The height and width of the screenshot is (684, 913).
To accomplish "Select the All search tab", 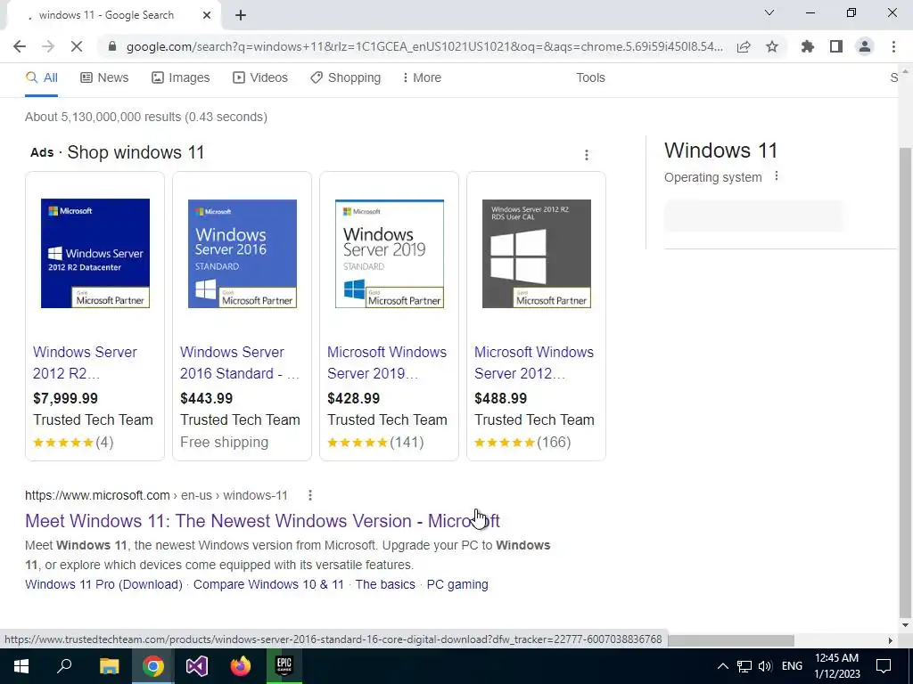I will click(41, 78).
